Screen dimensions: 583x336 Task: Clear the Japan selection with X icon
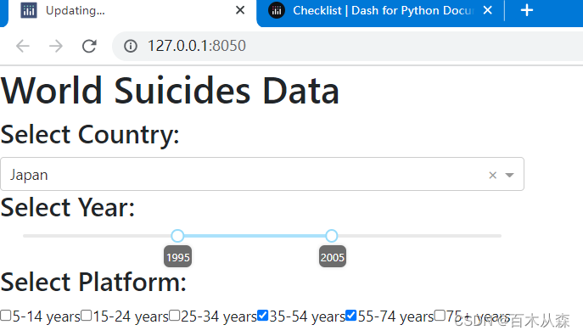click(x=493, y=175)
